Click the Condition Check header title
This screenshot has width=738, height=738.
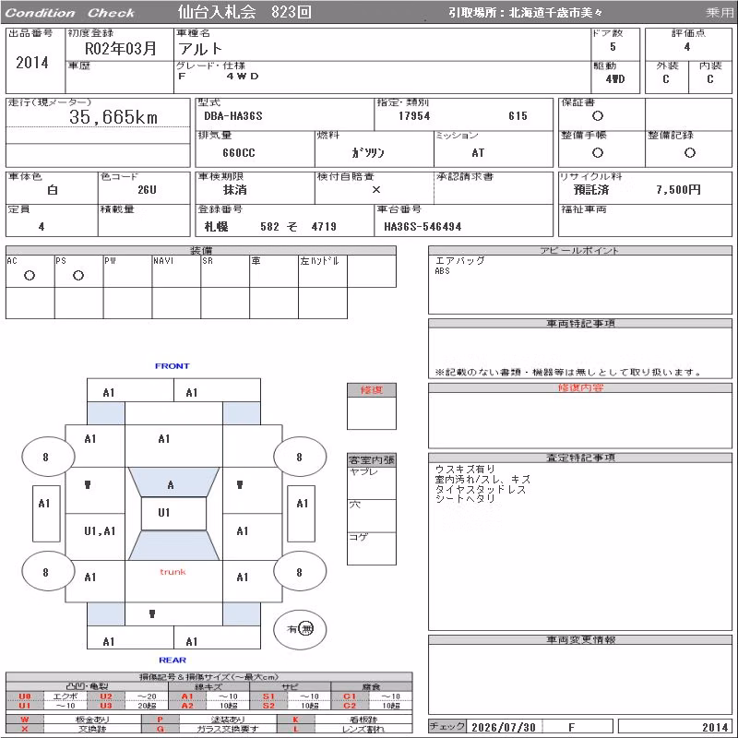pyautogui.click(x=70, y=13)
